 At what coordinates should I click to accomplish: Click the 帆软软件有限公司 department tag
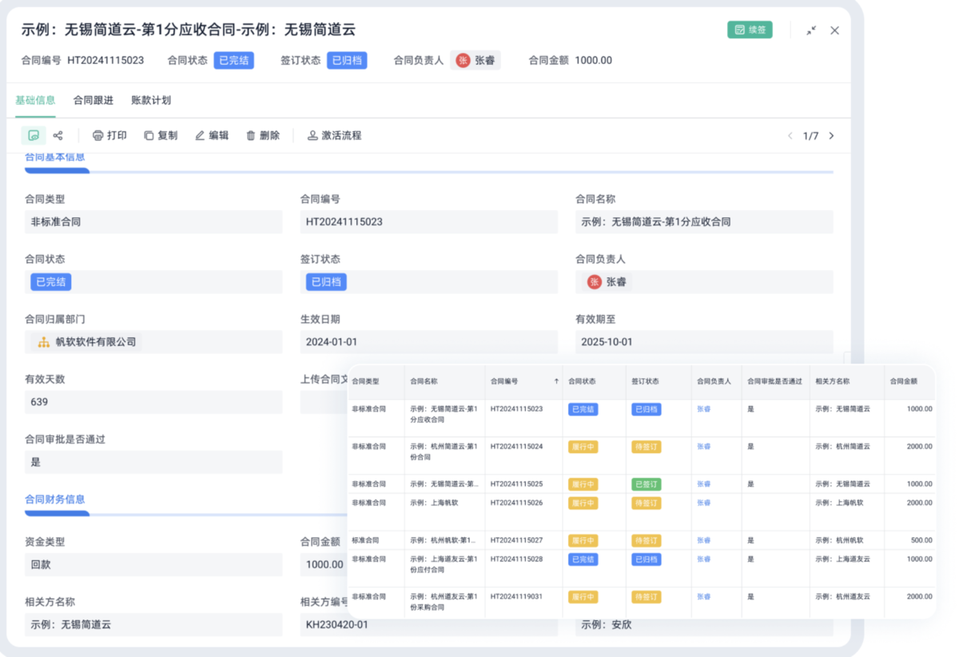click(87, 342)
